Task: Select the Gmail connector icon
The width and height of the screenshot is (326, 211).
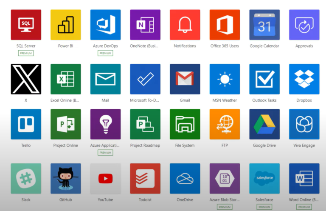Action: (x=185, y=79)
